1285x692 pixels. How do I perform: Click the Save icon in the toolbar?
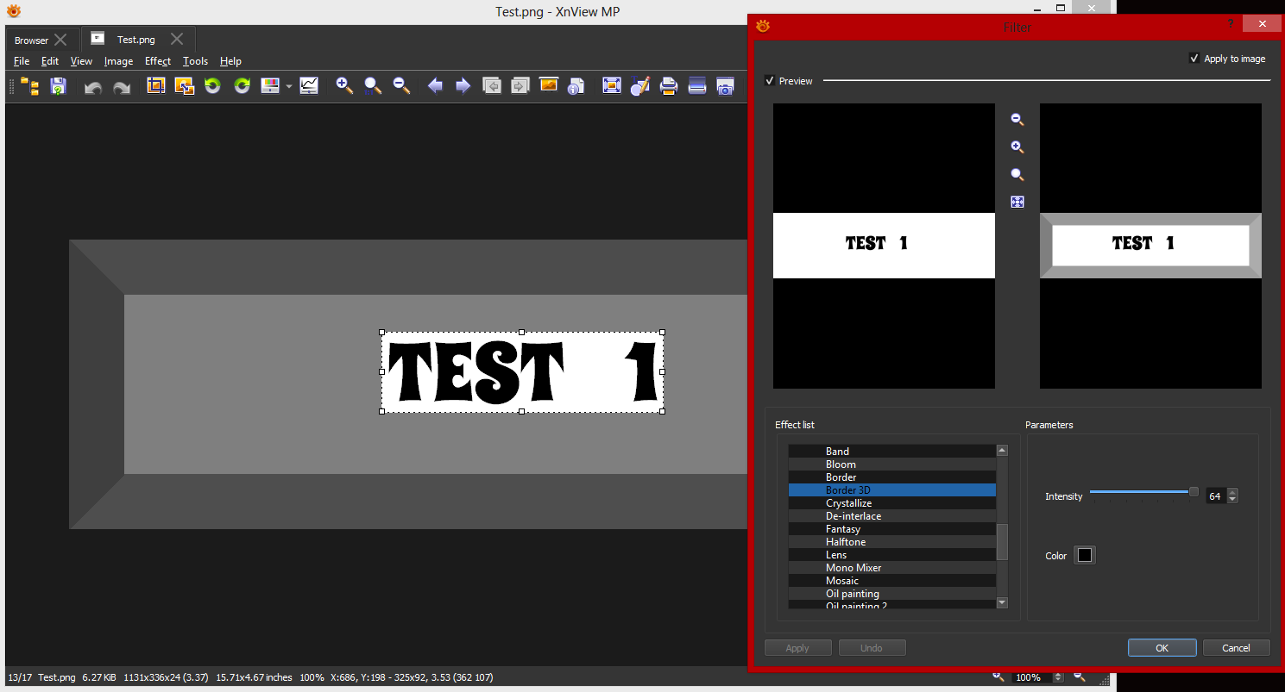(58, 86)
